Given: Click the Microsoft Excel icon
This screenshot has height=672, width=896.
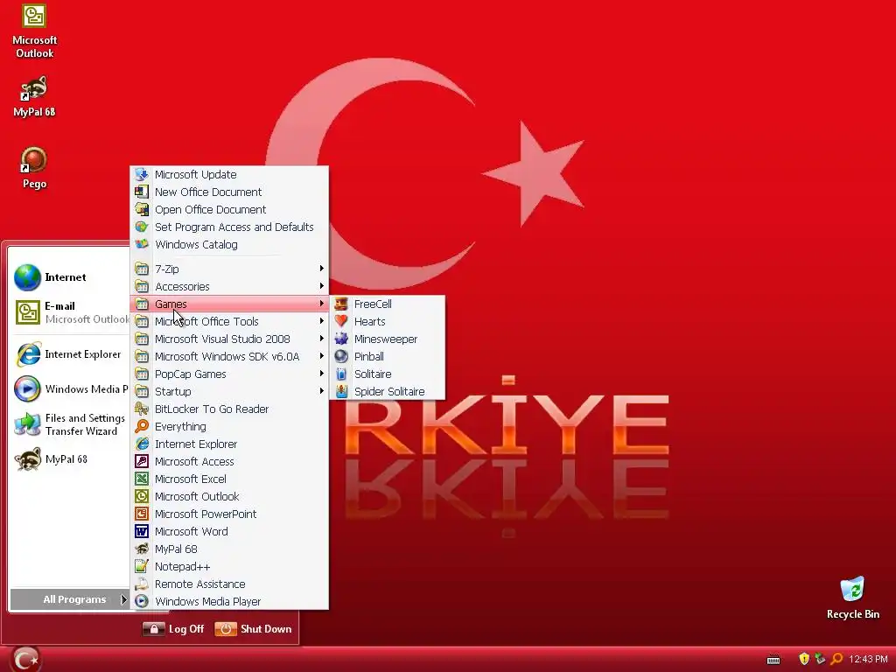Looking at the screenshot, I should click(x=142, y=479).
